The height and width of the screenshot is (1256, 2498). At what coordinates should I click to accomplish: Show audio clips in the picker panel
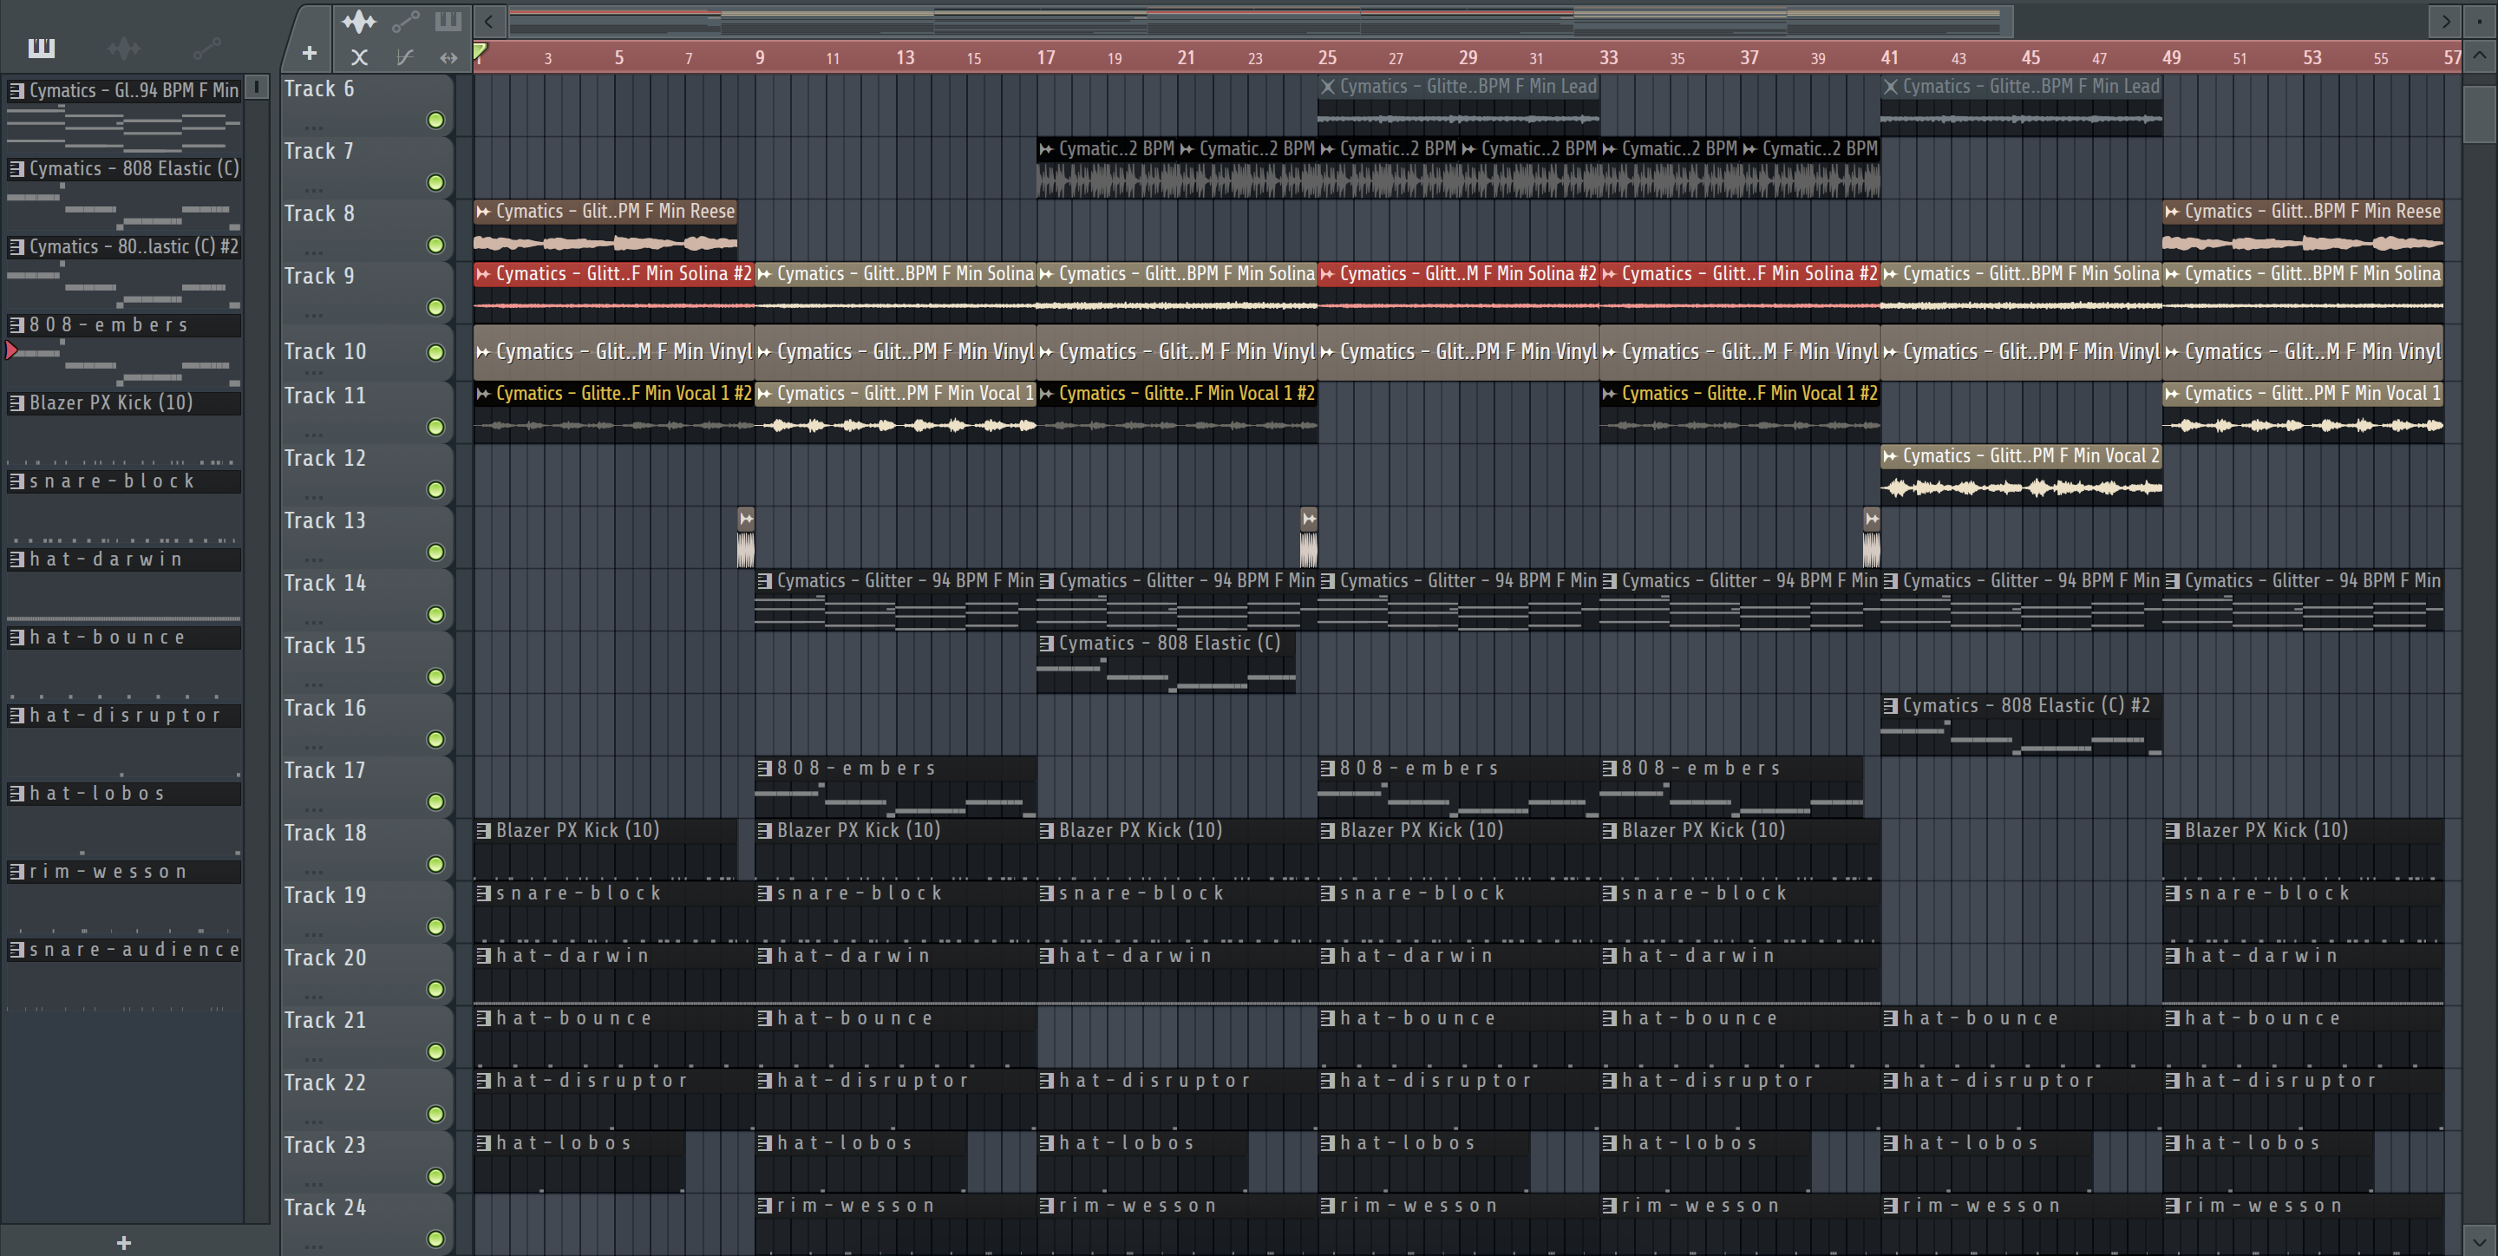point(124,48)
